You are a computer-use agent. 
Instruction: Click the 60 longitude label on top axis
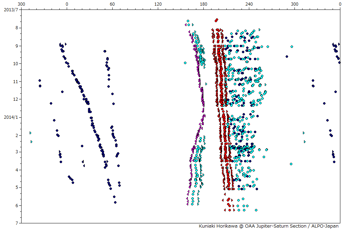tap(112, 4)
